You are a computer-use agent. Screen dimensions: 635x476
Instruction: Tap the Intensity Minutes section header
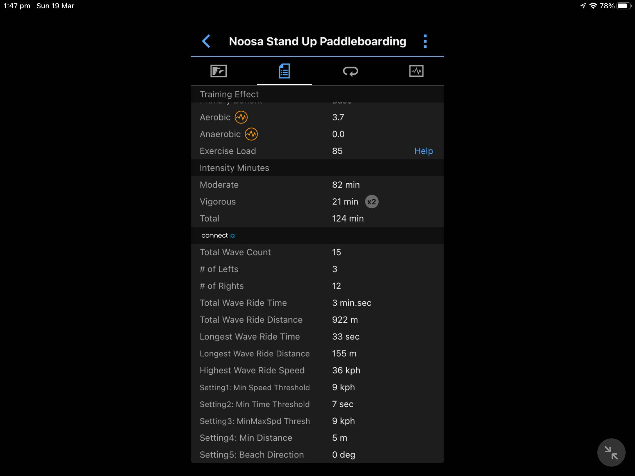click(x=234, y=168)
